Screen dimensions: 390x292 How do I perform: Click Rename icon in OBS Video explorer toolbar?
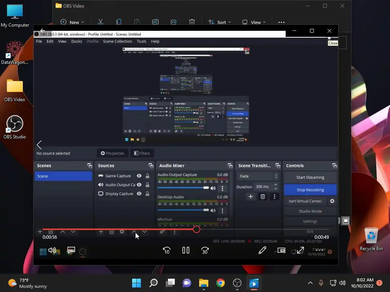coord(155,22)
